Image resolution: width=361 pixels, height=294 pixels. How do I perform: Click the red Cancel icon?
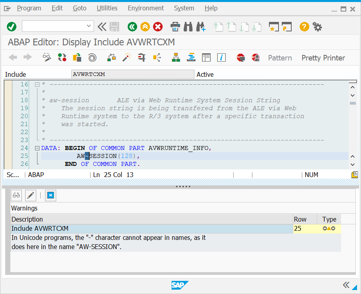click(158, 27)
